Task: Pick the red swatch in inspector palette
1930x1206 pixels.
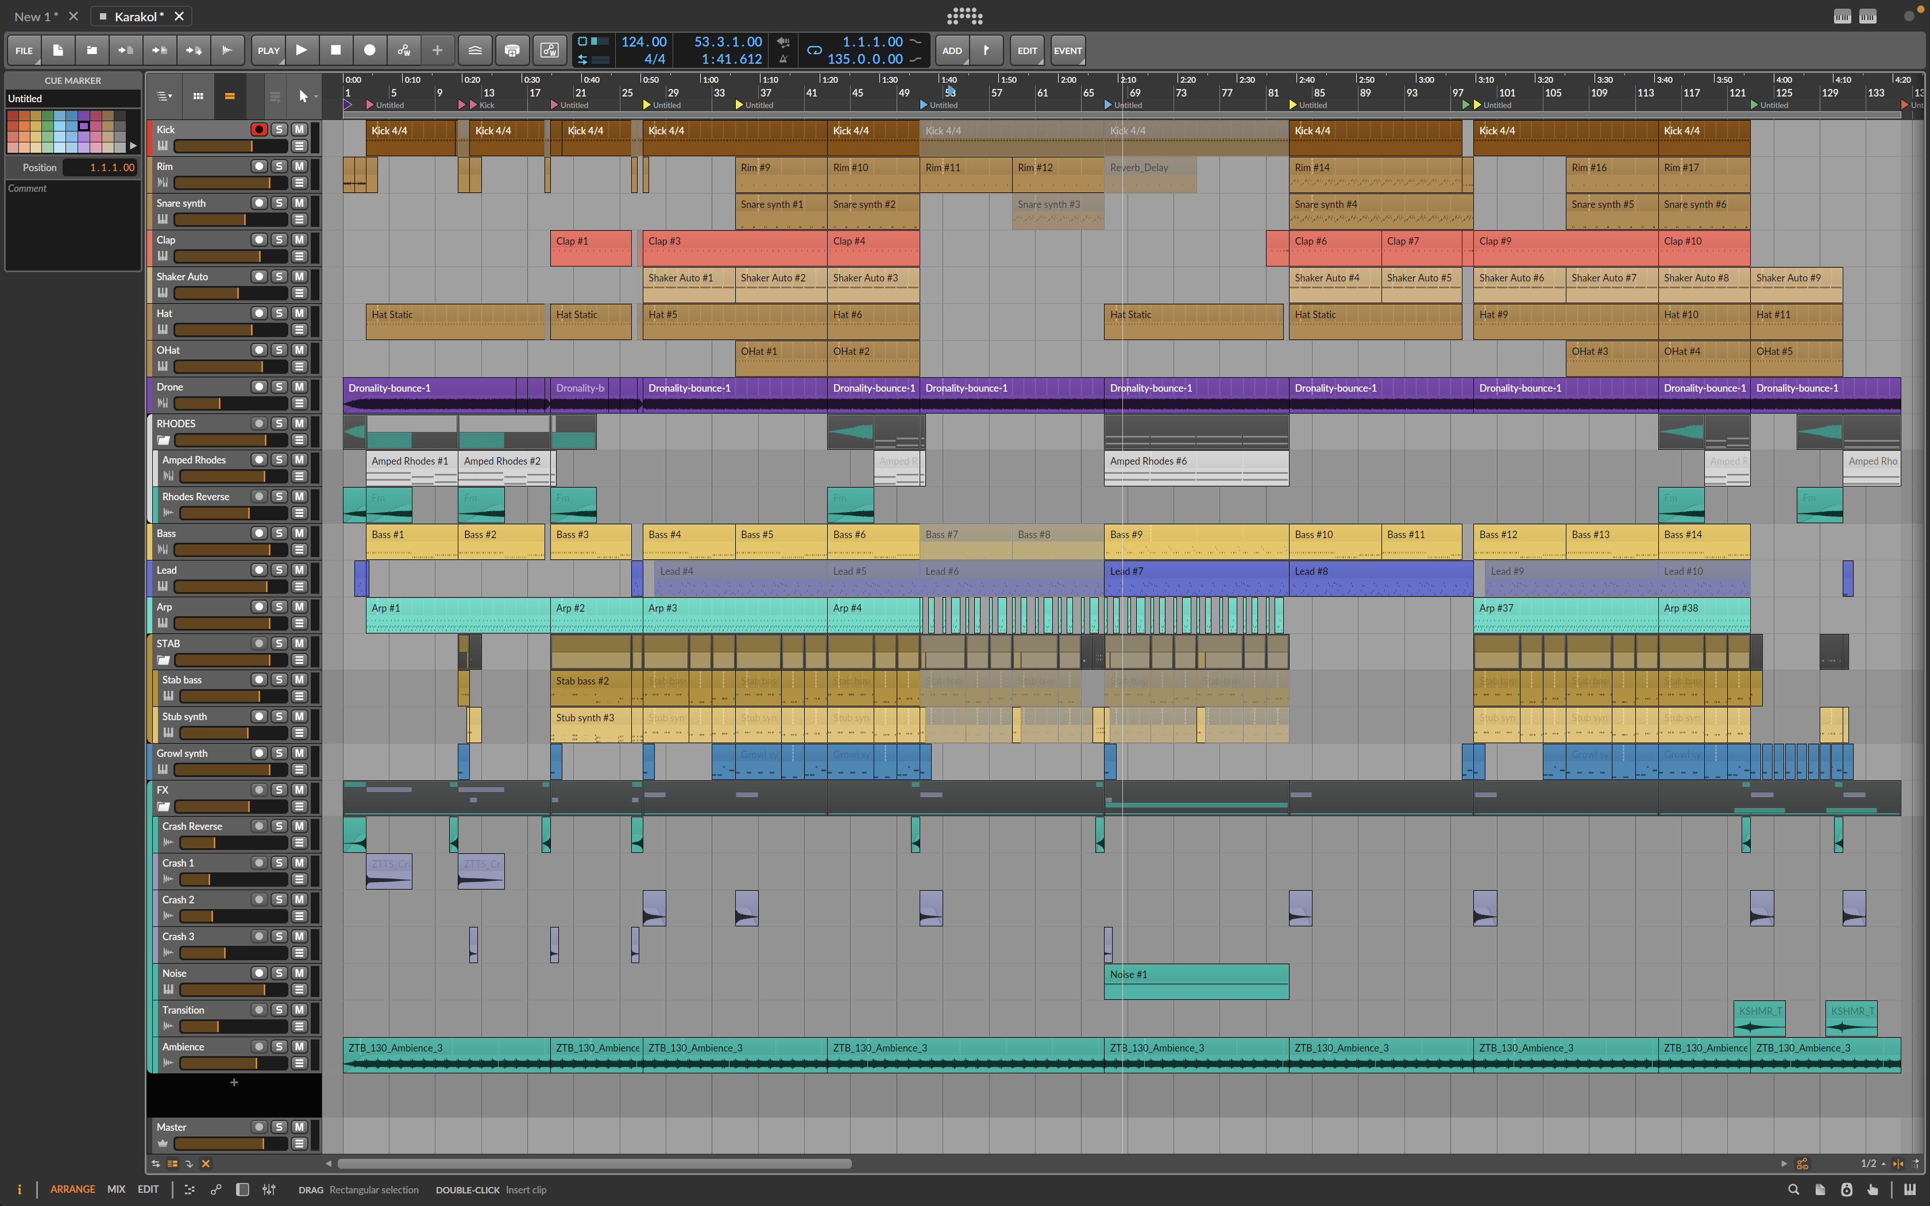Action: point(13,117)
